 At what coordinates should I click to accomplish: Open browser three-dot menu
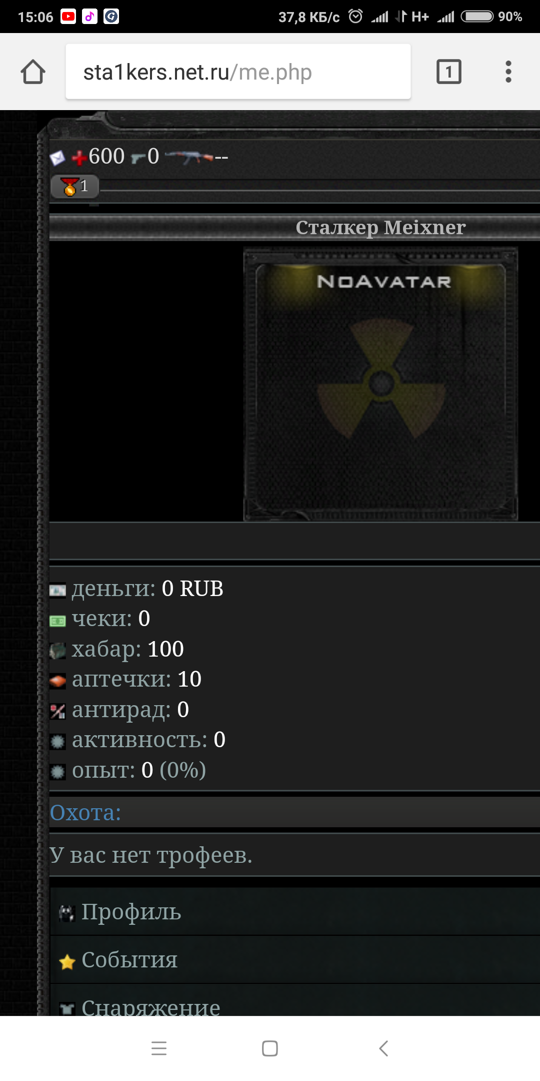(x=508, y=72)
